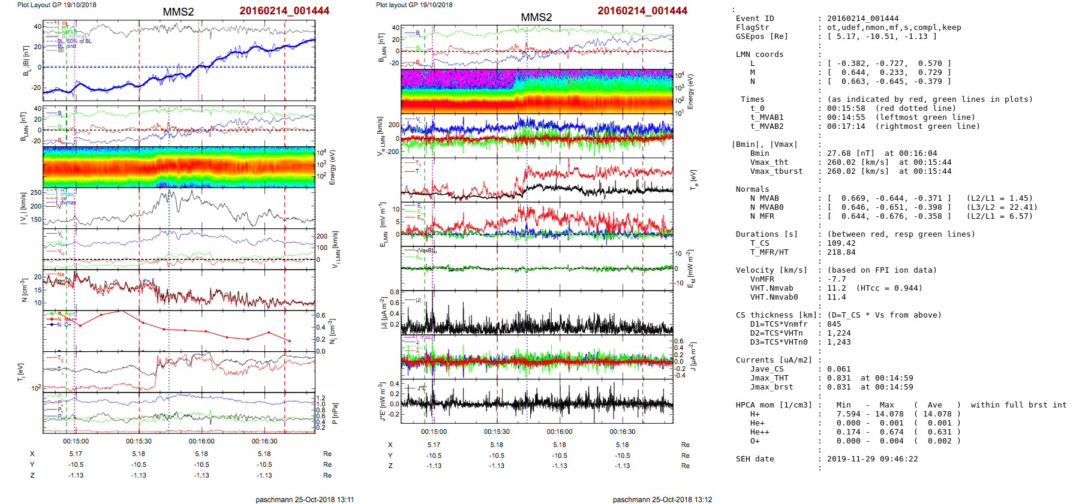Click the paschmann 25-Oct-2018 13:12 footer
Viewport: 1082px width, 504px height.
pos(662,499)
